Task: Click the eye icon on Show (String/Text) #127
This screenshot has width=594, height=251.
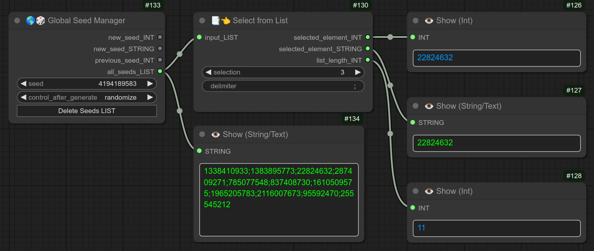Action: (x=429, y=106)
